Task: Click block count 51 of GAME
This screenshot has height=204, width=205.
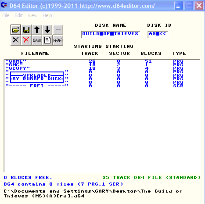Action: click(x=148, y=61)
